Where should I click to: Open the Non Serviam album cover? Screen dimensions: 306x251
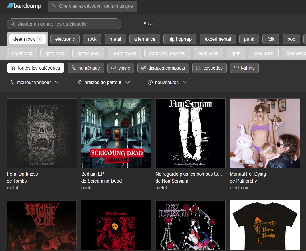tap(190, 134)
